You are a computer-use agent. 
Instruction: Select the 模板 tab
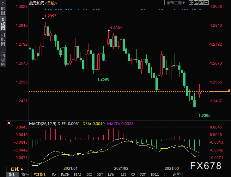[x=25, y=174]
